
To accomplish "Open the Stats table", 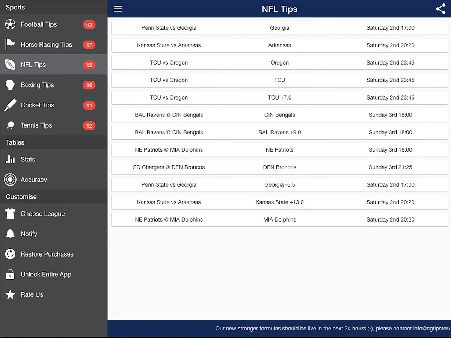I will click(x=28, y=160).
